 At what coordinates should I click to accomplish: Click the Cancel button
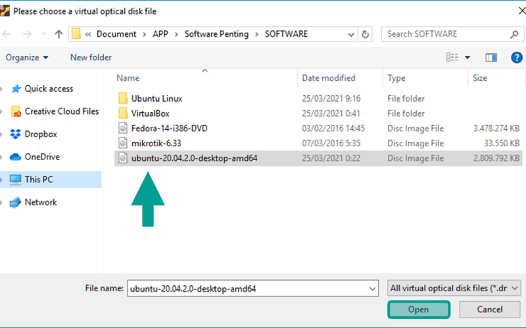point(489,310)
